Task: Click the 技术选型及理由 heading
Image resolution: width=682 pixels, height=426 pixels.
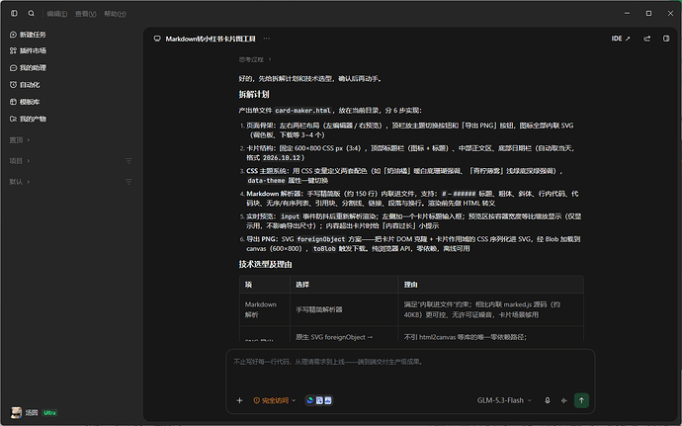Action: point(265,264)
